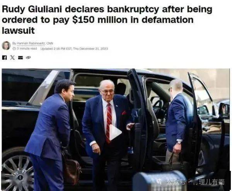This screenshot has width=232, height=191.
Task: Copy the article link with chain icon
Action: coord(28,57)
